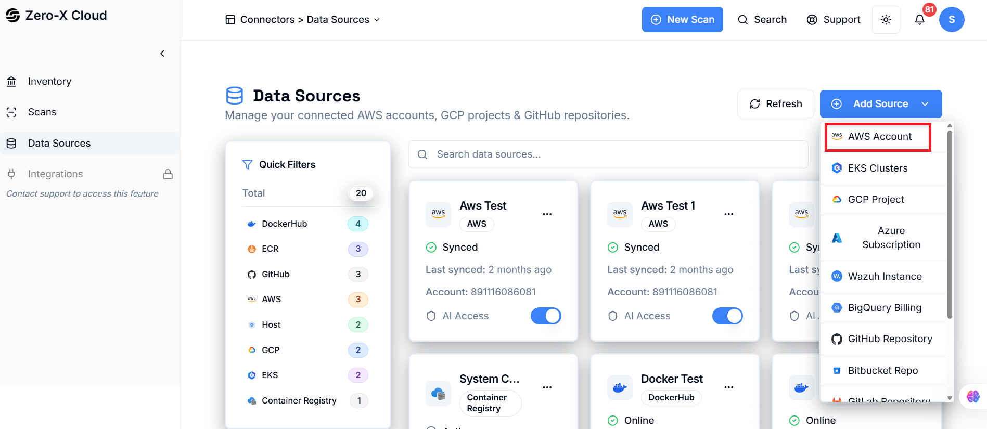Choose GitHub Repository from Add Source menu

tap(883, 339)
